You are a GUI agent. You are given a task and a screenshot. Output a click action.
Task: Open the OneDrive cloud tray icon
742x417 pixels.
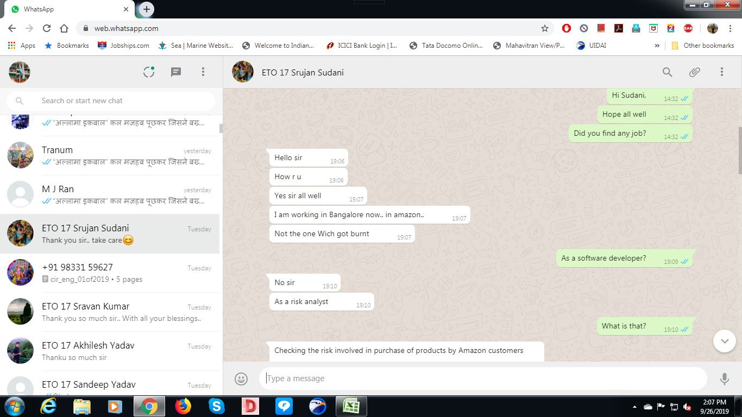coord(648,407)
